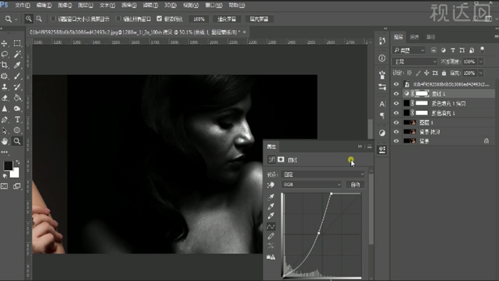Screen dimensions: 499x281
Task: Open the blend mode 正常 dropdown
Action: (415, 61)
